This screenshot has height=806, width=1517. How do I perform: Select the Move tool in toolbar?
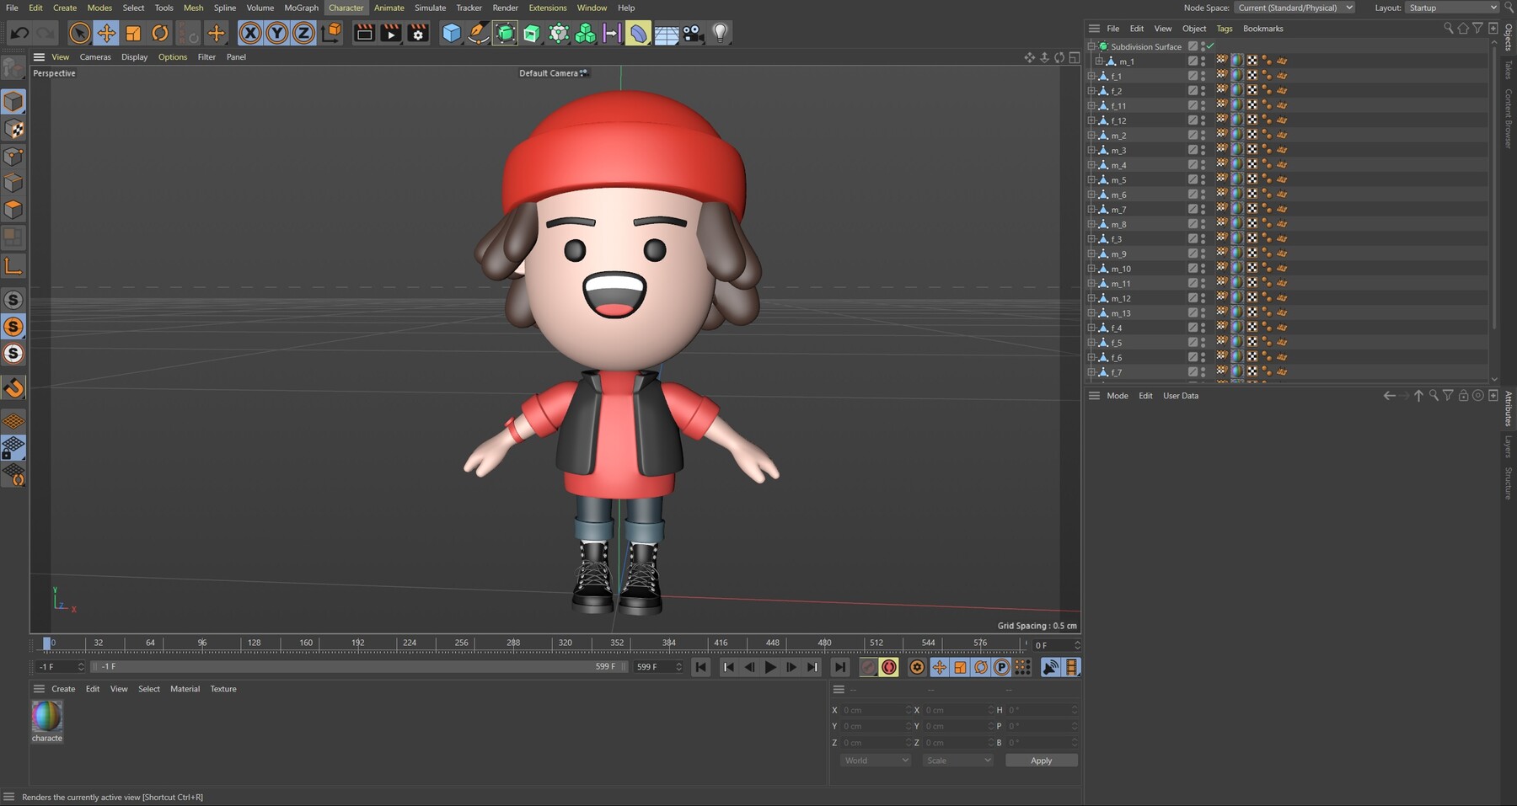click(x=106, y=33)
